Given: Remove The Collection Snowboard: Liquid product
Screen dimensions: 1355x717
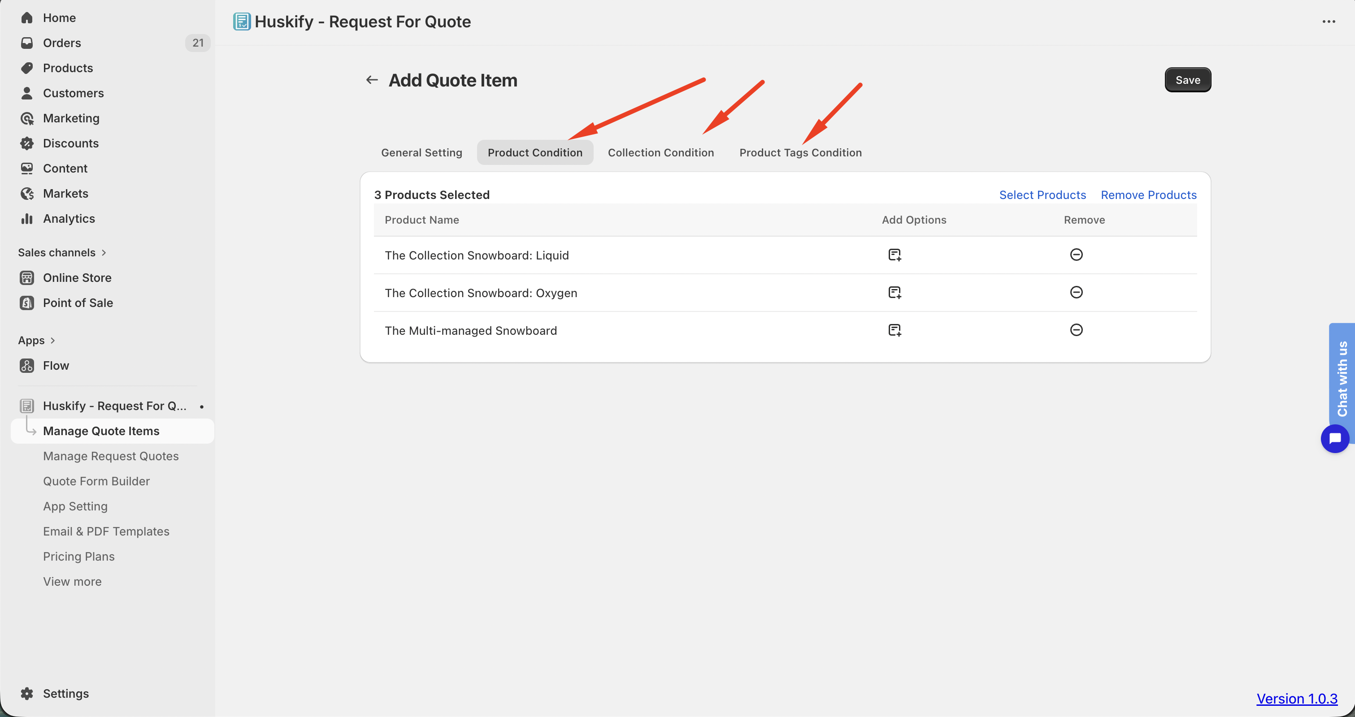Looking at the screenshot, I should point(1076,255).
